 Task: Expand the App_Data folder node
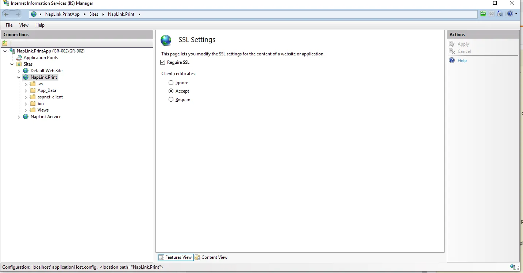click(26, 90)
